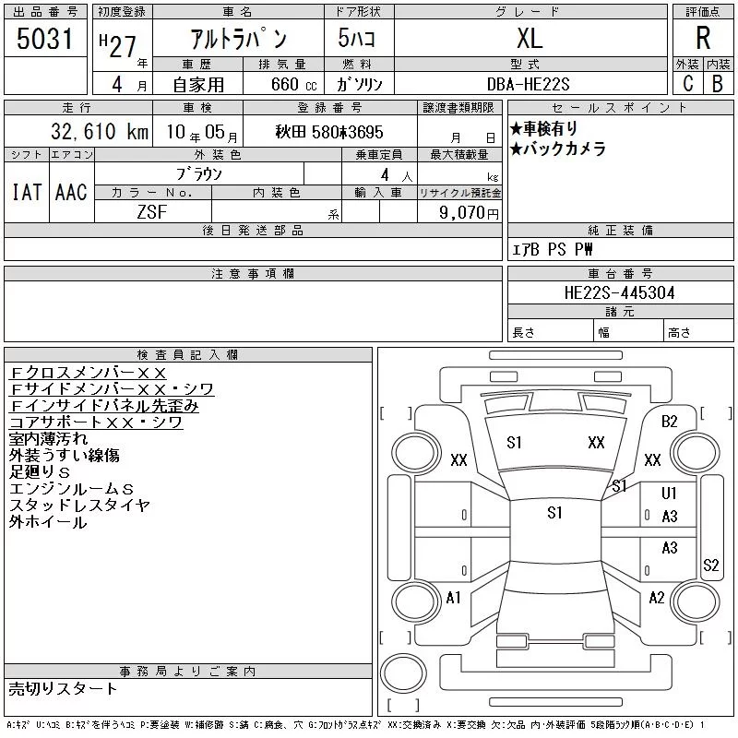Click the A2 mark on the car diagram
Screen dimensions: 738x738
pos(656,598)
